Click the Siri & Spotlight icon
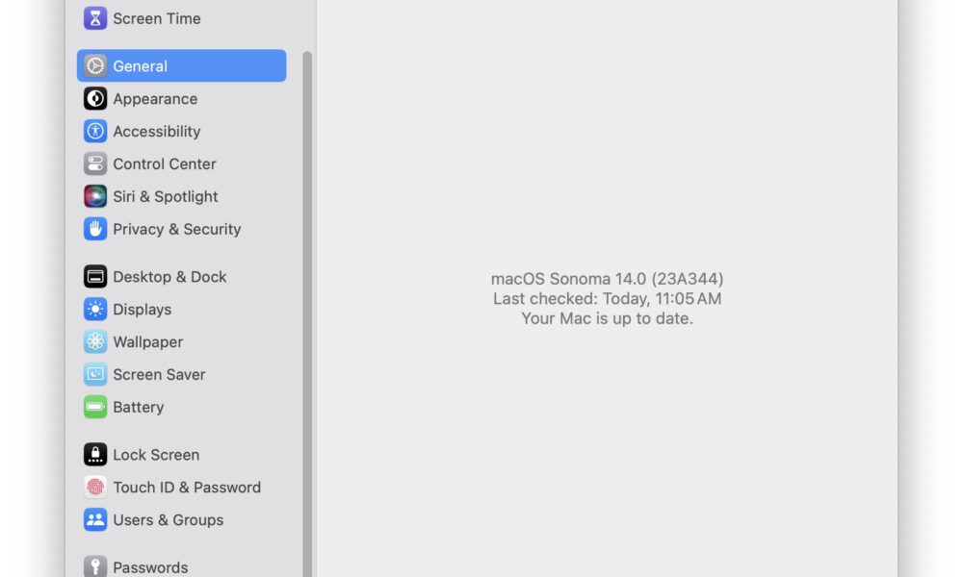The height and width of the screenshot is (577, 963). point(95,196)
